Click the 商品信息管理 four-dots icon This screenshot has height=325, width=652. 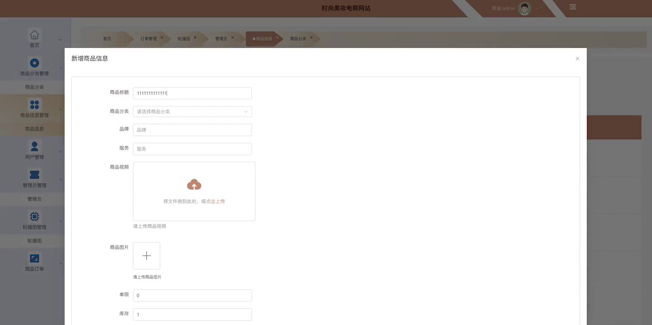click(34, 105)
